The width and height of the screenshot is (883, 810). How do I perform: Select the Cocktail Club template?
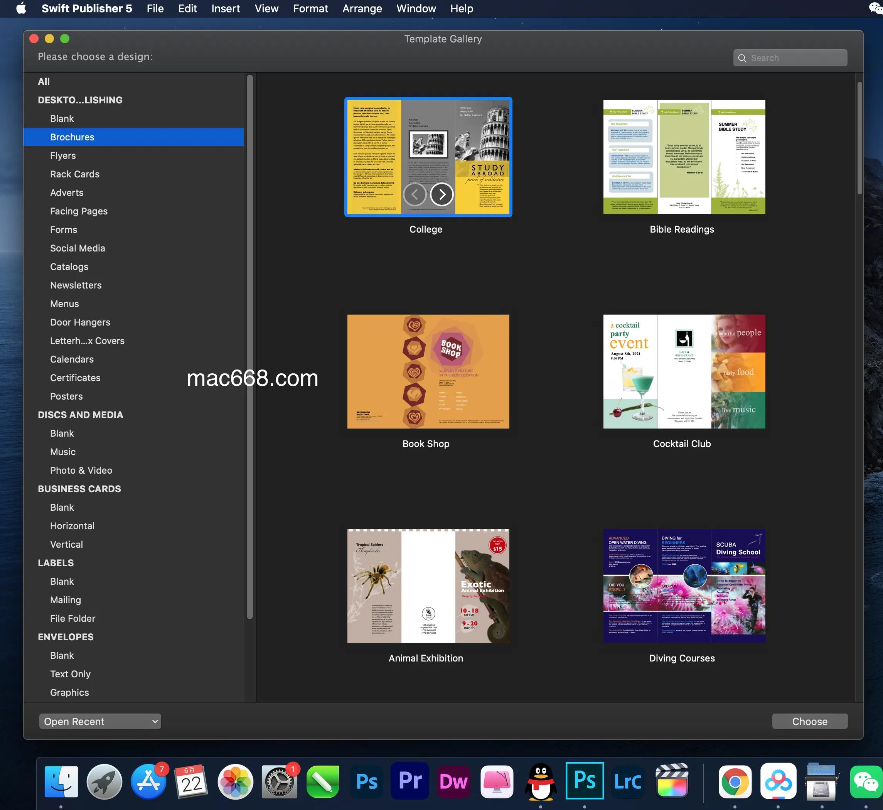click(684, 371)
